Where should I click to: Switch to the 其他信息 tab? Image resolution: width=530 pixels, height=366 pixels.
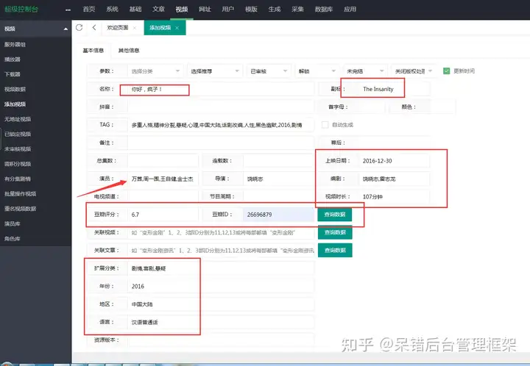pos(129,51)
